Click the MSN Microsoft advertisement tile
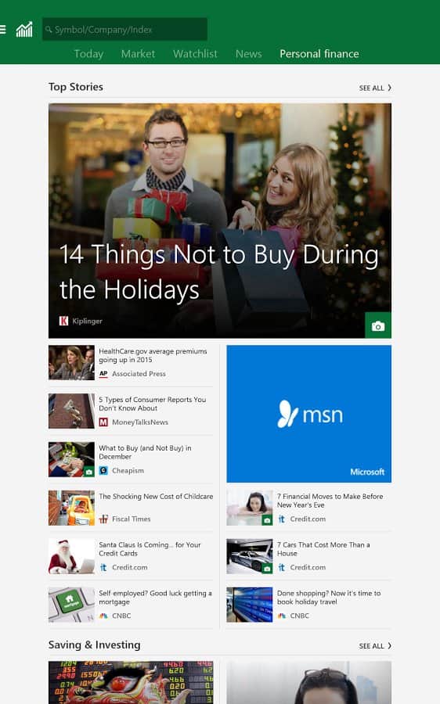Image resolution: width=440 pixels, height=704 pixels. [x=308, y=414]
